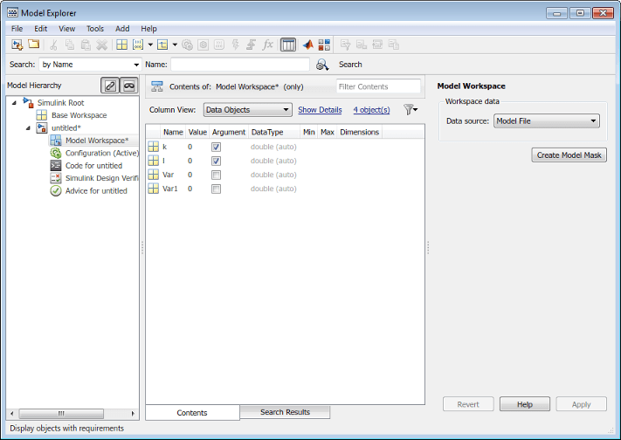
Task: Click the filter funnel icon
Action: pos(411,109)
